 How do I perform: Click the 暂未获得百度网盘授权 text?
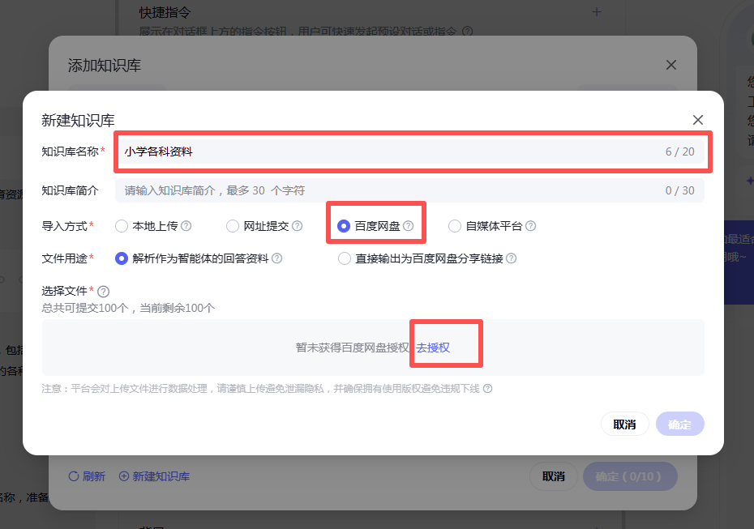[x=352, y=348]
